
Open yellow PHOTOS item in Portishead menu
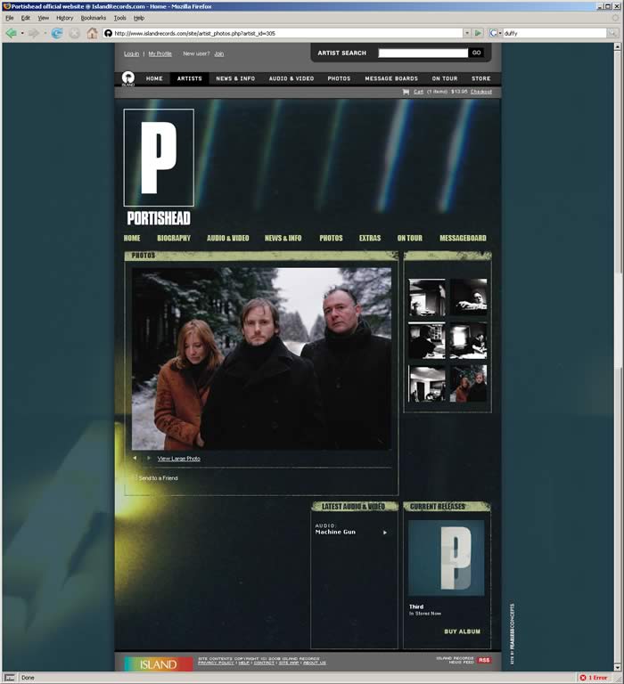coord(331,238)
